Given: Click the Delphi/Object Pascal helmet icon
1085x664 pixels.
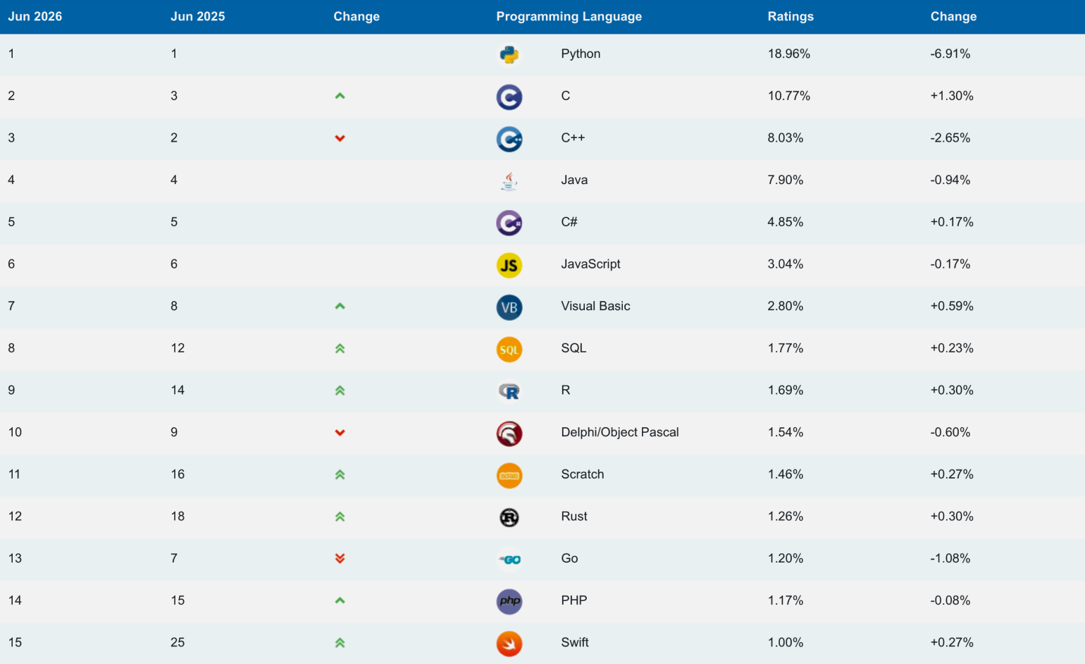Looking at the screenshot, I should click(x=509, y=434).
